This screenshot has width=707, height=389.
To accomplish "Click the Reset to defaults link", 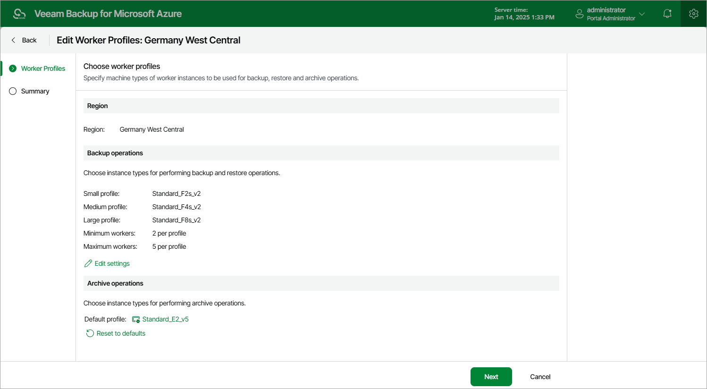I will 121,333.
